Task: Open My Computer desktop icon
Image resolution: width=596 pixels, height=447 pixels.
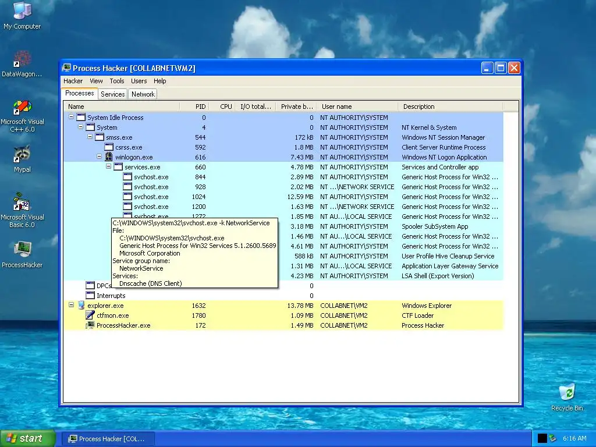Action: coord(22,15)
